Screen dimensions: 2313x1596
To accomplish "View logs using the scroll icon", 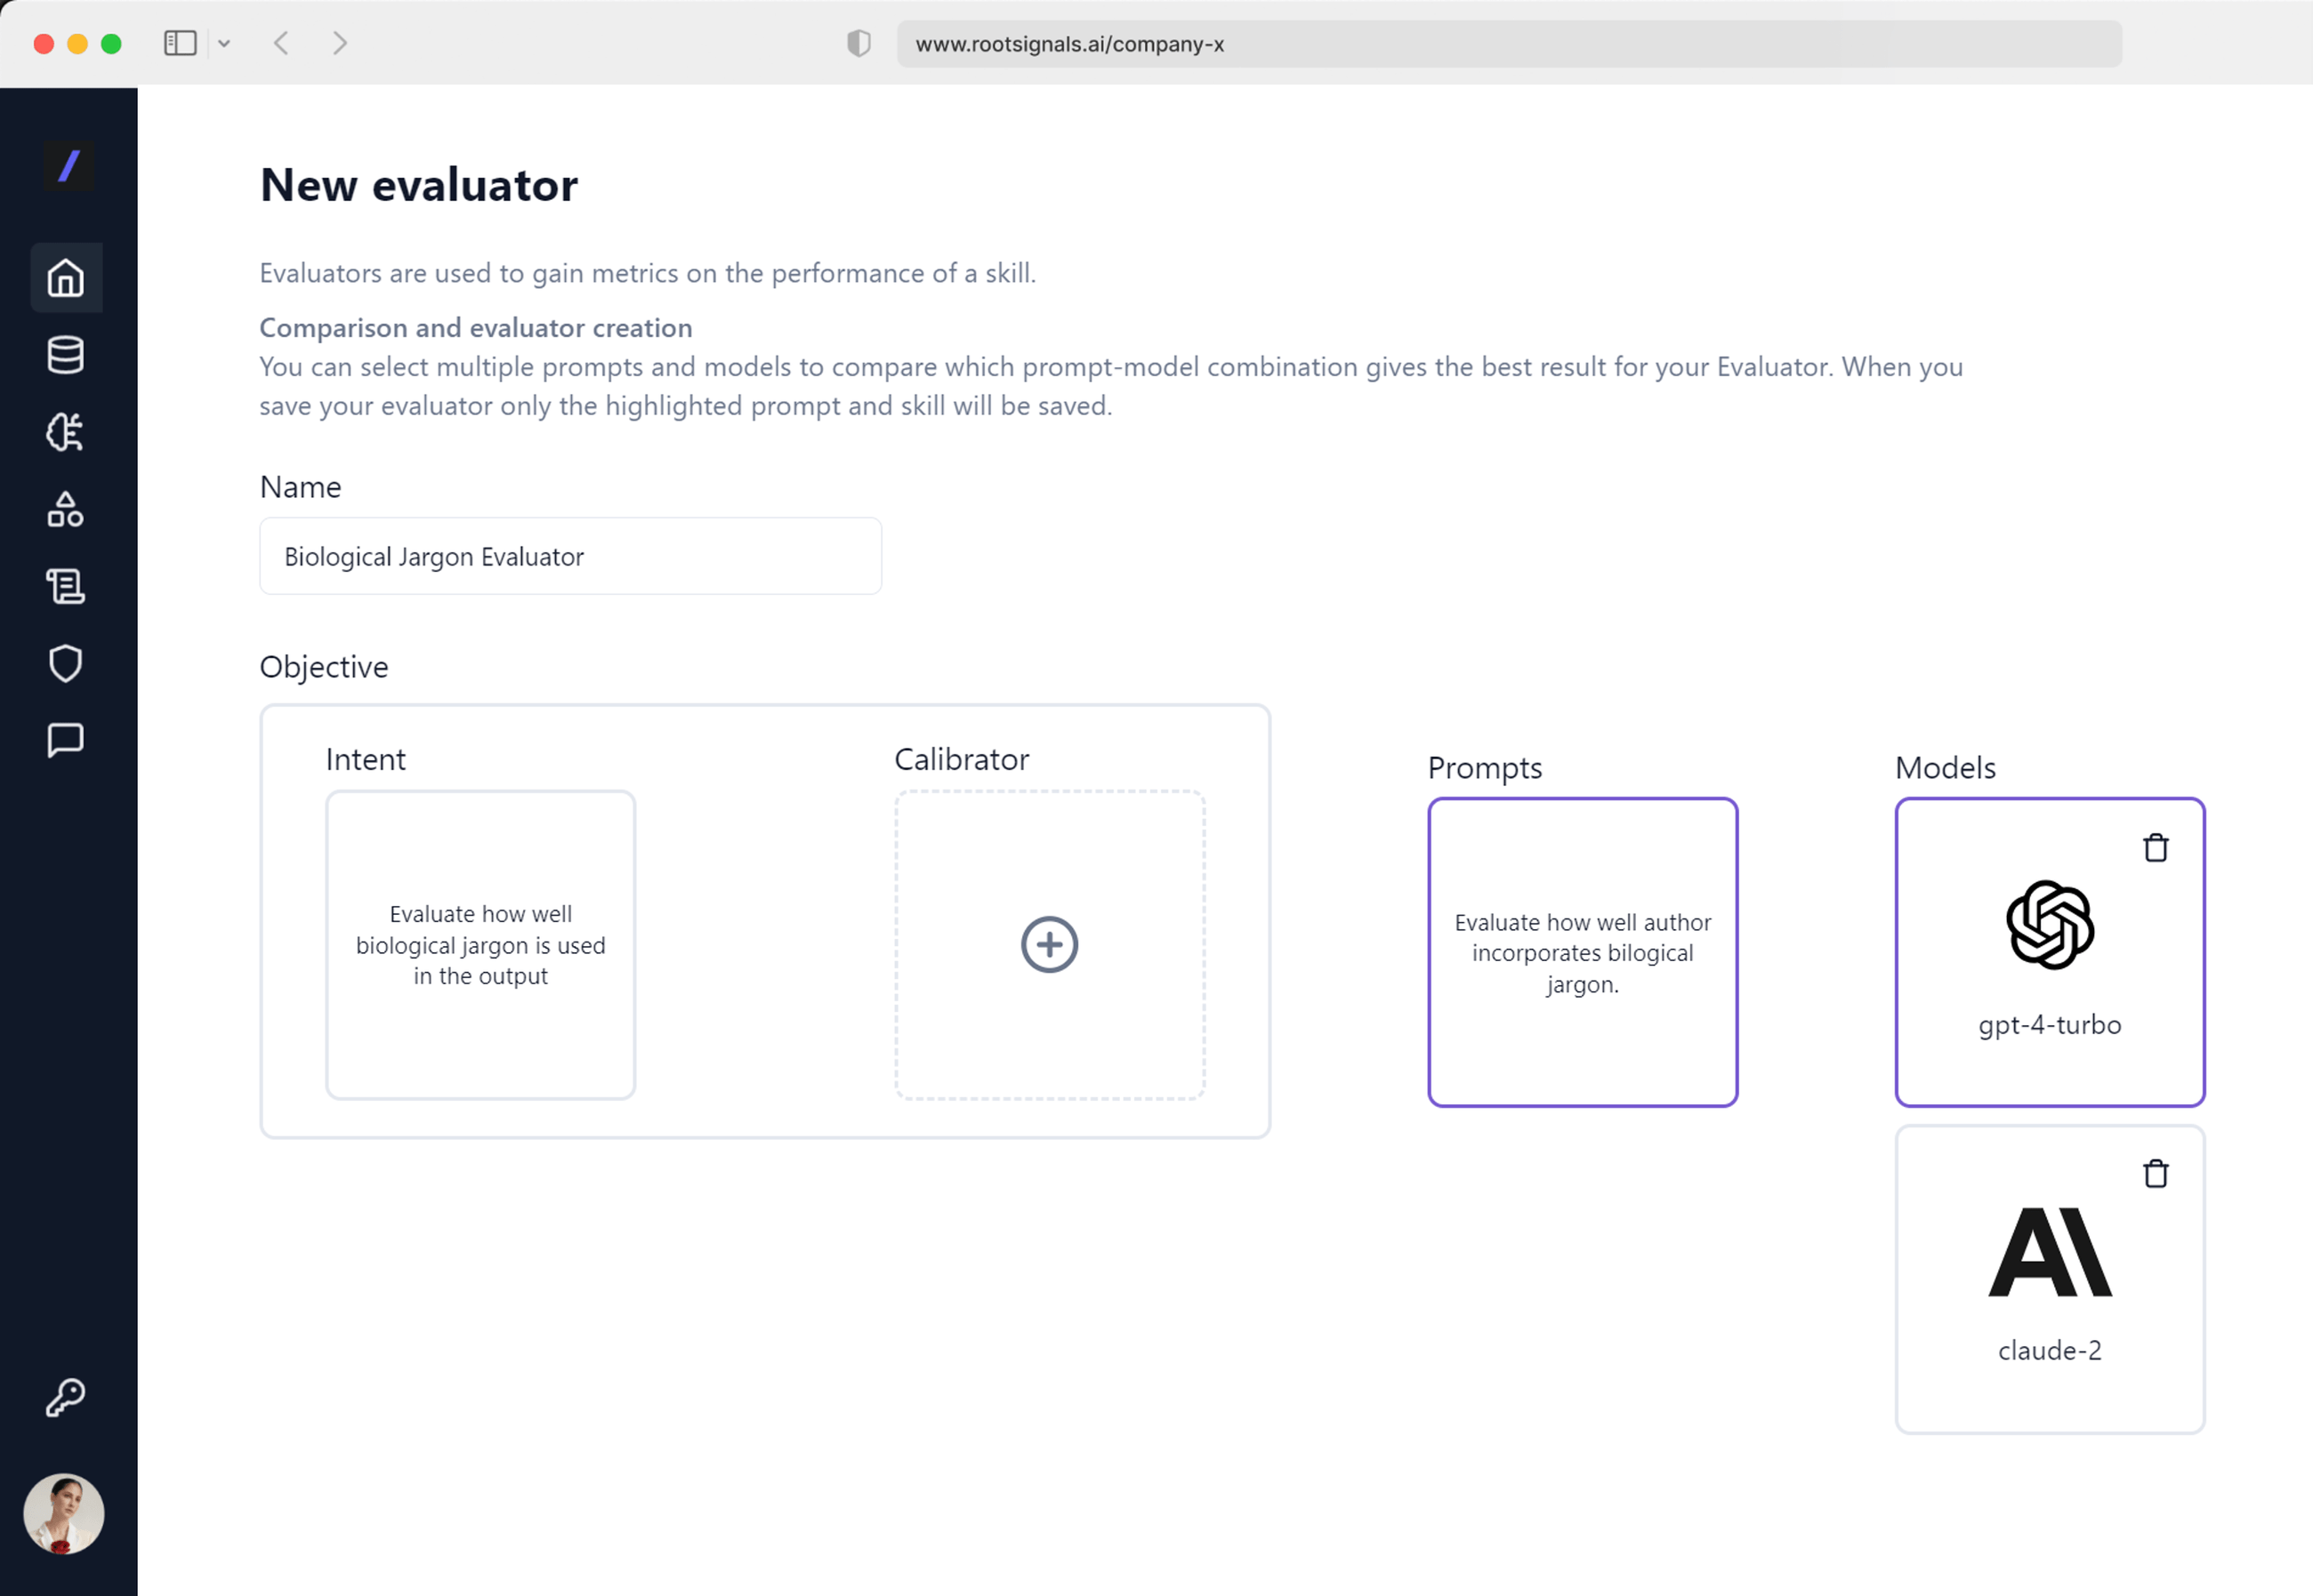I will [x=66, y=587].
